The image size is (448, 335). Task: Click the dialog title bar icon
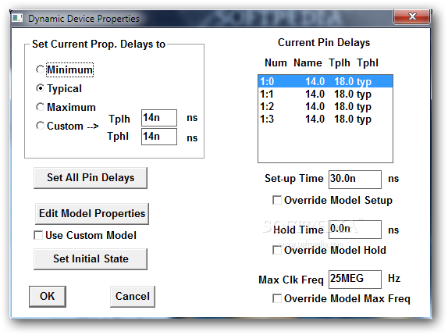click(17, 18)
